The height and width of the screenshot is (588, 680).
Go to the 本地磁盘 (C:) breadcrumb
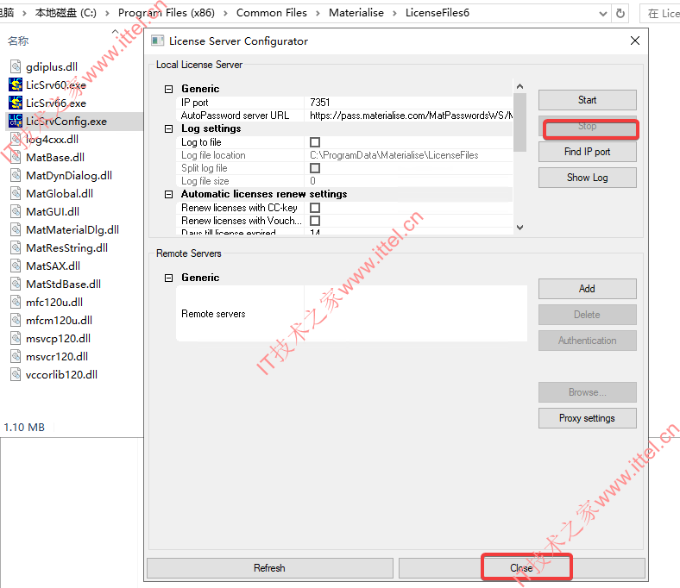coord(66,13)
